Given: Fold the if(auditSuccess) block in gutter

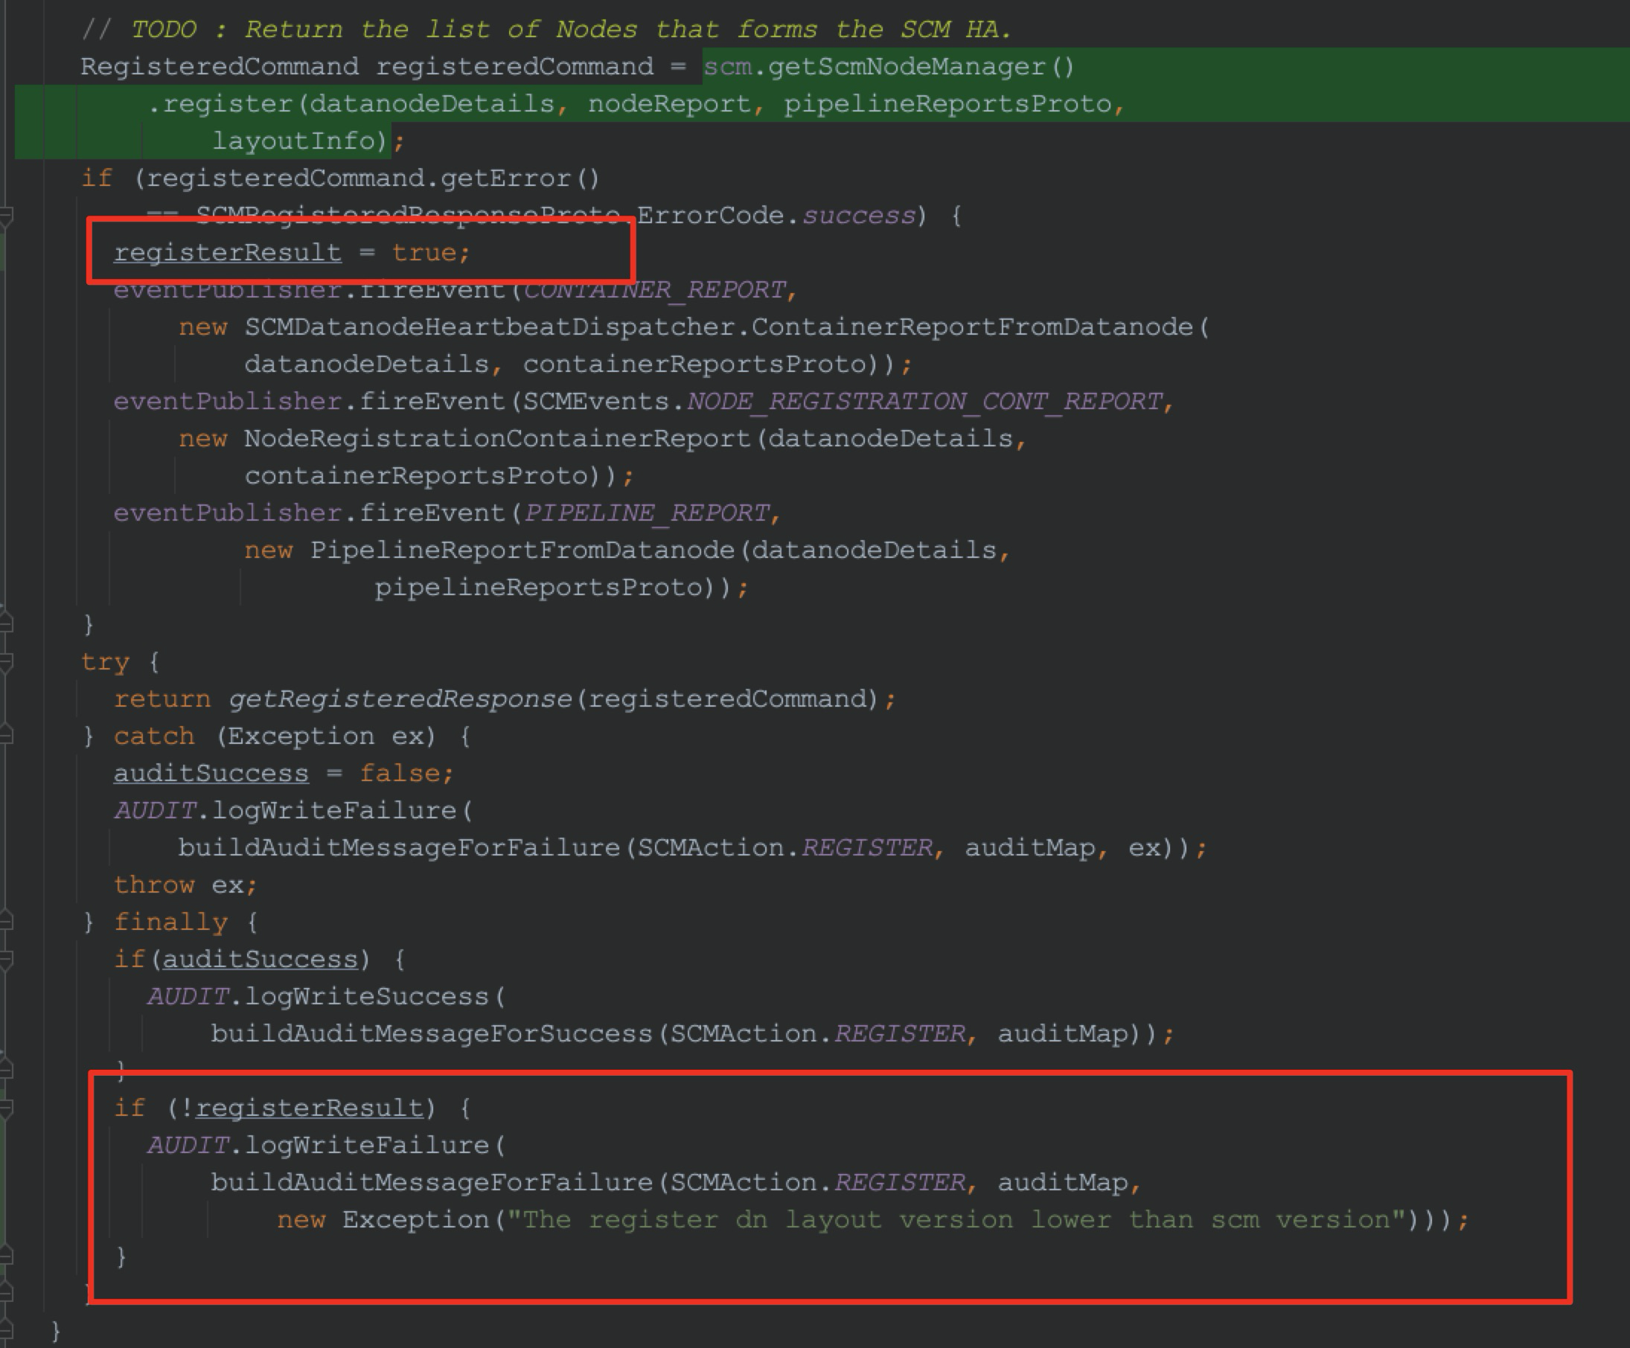Looking at the screenshot, I should 5,960.
